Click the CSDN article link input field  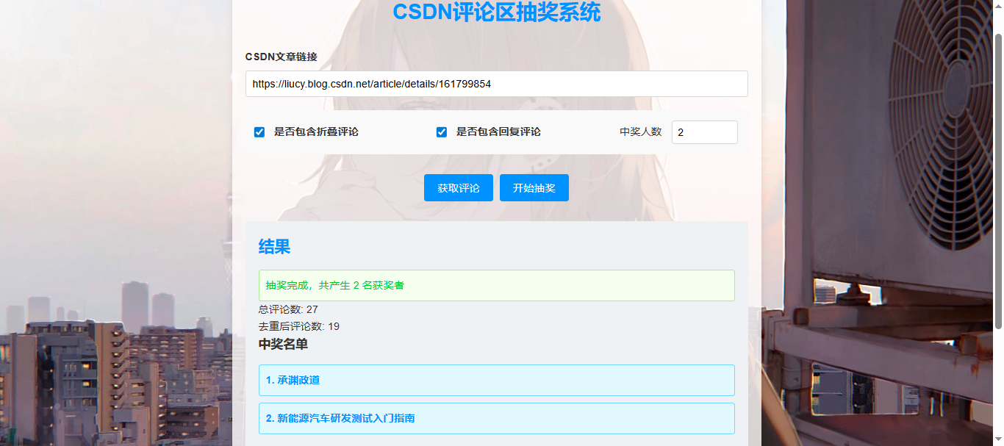click(x=496, y=84)
